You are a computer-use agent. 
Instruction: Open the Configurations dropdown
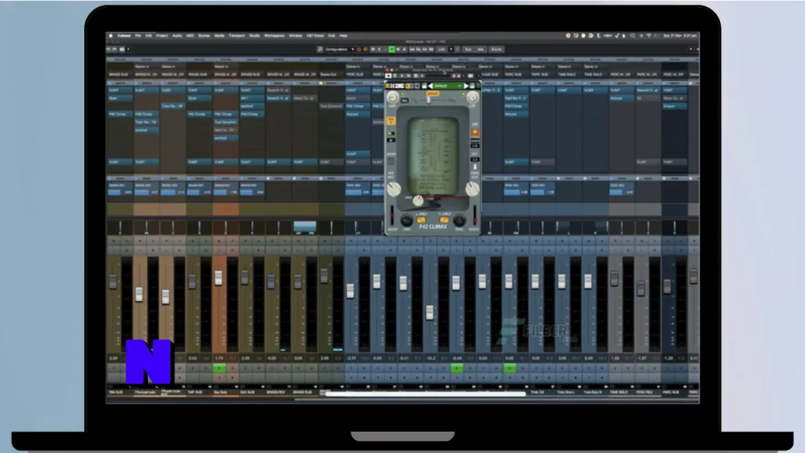pos(339,50)
